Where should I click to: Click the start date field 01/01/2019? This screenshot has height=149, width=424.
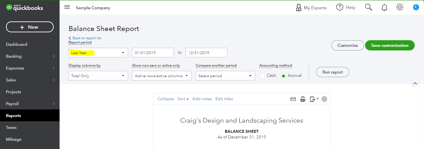(153, 53)
